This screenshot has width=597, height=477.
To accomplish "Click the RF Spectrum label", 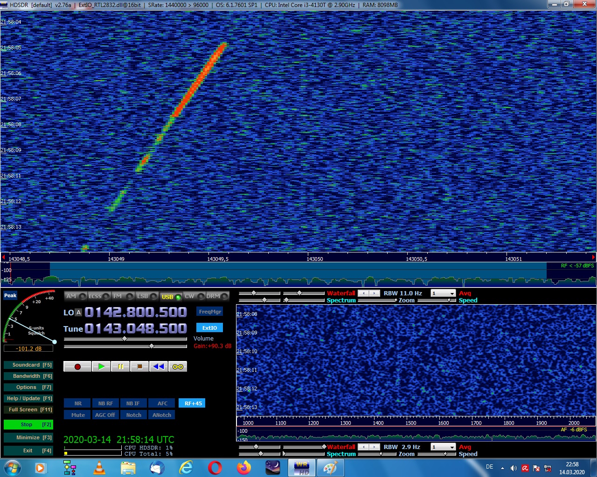I will point(341,300).
